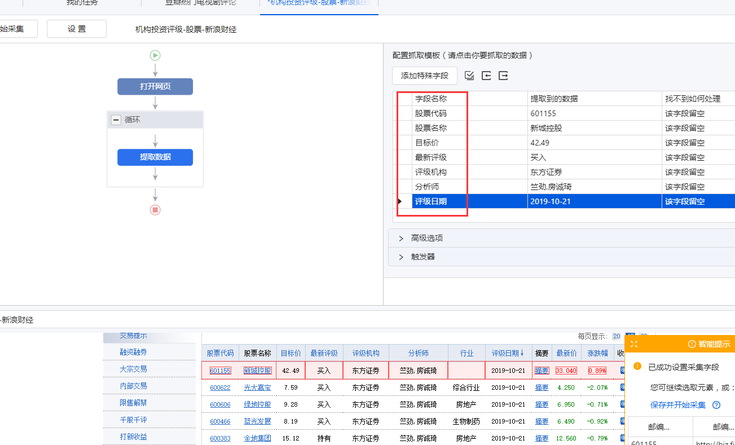Open the 设置 settings button
This screenshot has height=445, width=735.
pos(77,29)
